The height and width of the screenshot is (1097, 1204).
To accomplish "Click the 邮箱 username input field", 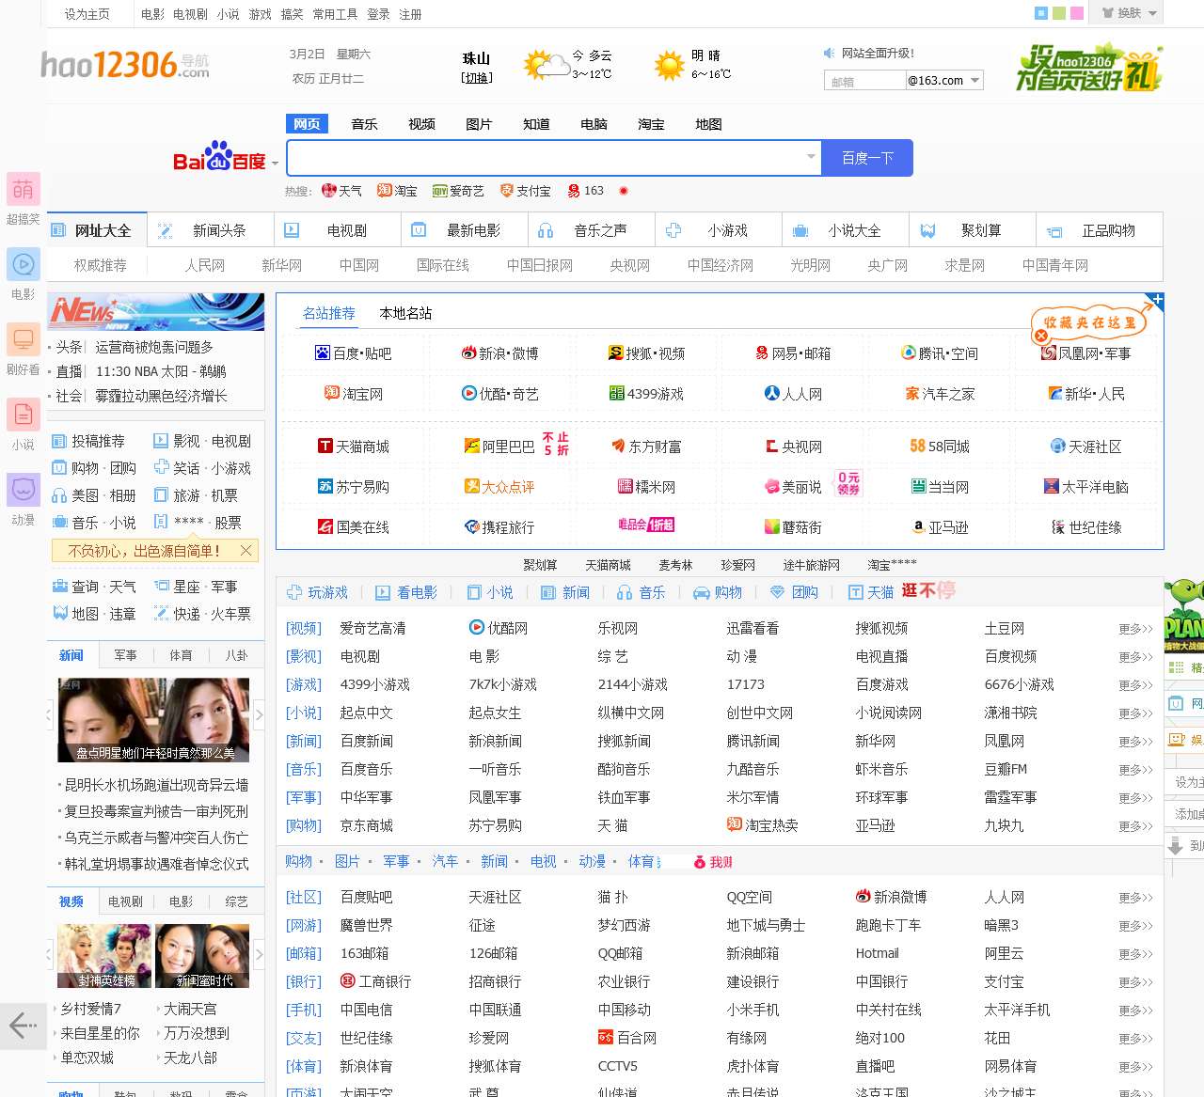I will pyautogui.click(x=864, y=81).
